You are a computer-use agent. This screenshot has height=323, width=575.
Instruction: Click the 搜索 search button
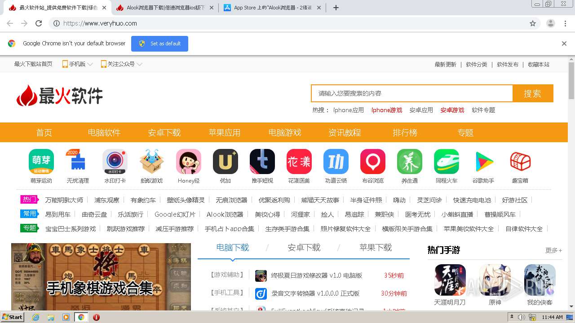[533, 93]
